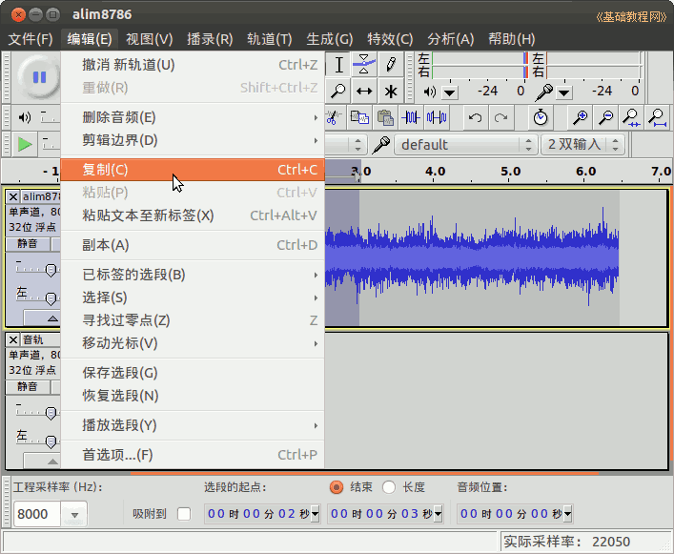Click mixer toolbar speaker volume icon
This screenshot has width=674, height=554.
click(25, 117)
